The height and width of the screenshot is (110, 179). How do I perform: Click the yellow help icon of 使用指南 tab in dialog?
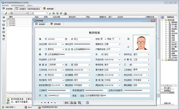coord(52,24)
